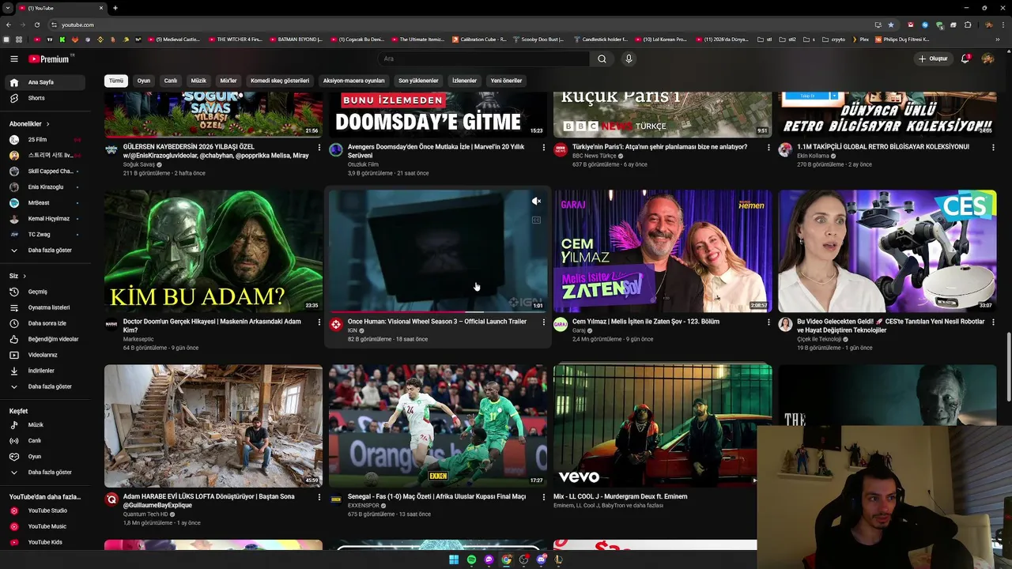Start voice search with microphone icon
Screen dimensions: 1012x569
click(629, 58)
